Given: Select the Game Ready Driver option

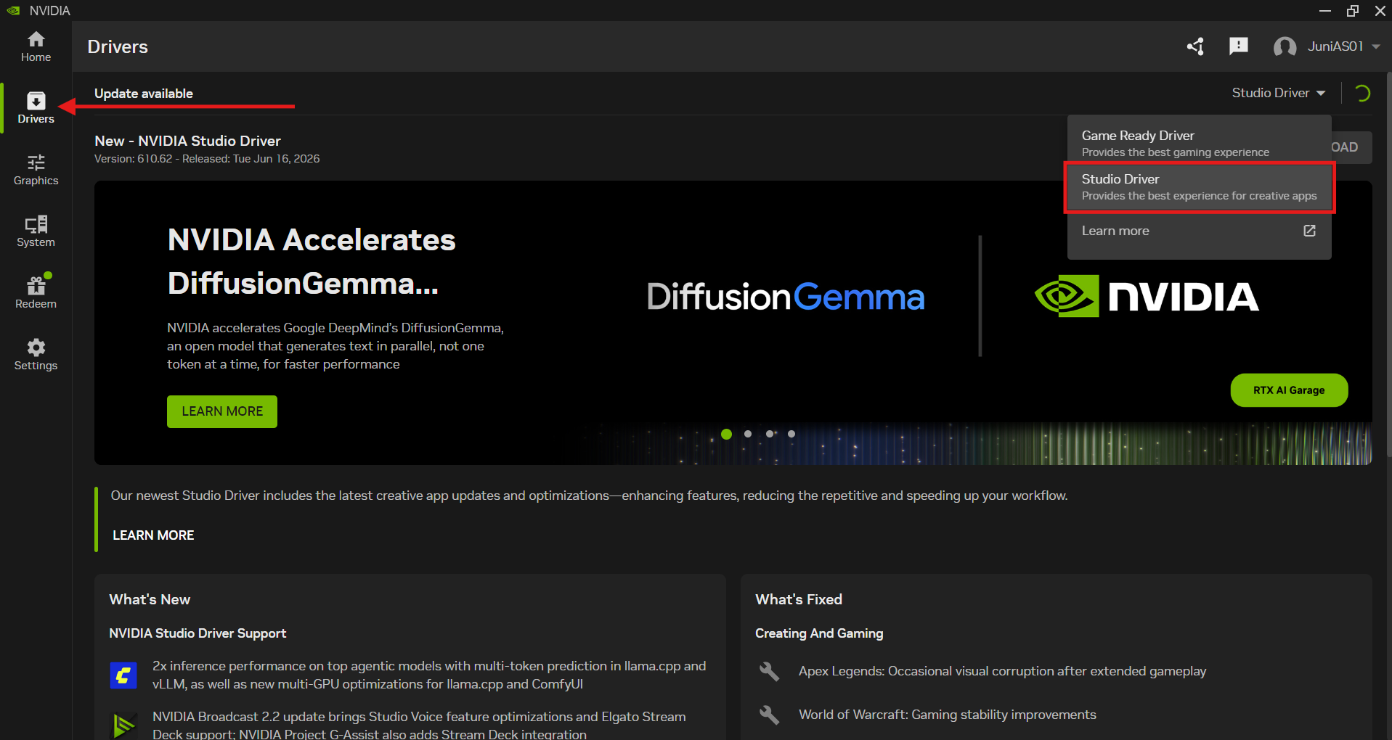Looking at the screenshot, I should 1199,143.
